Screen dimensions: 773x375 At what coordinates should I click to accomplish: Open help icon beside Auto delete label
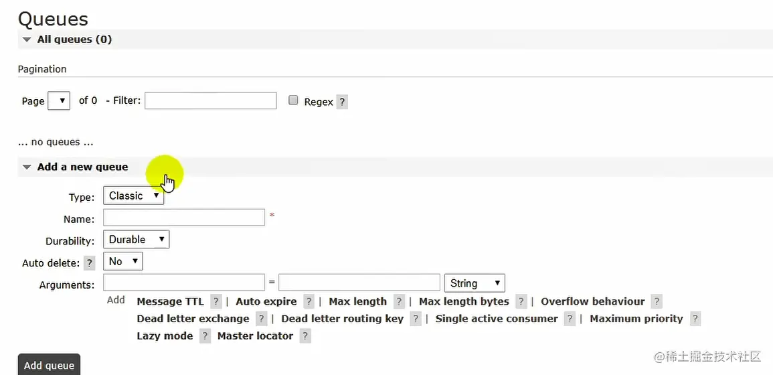[89, 263]
